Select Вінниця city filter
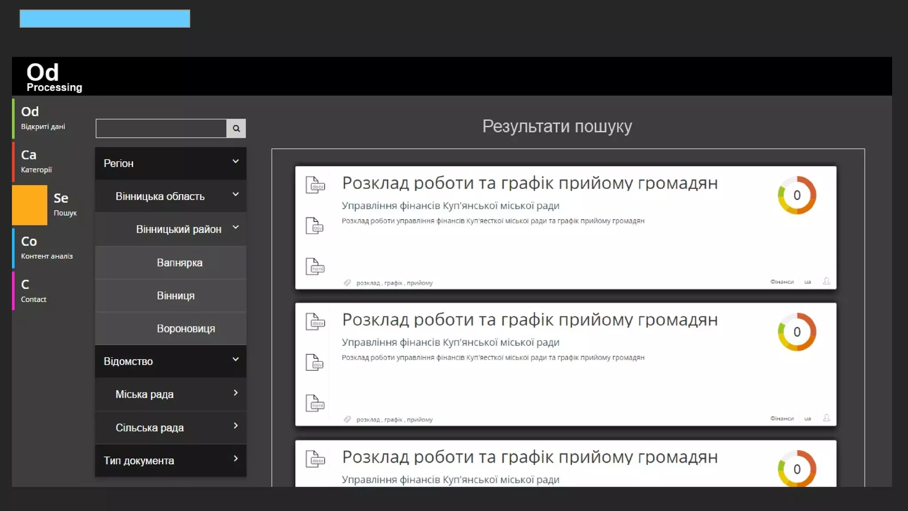 176,296
